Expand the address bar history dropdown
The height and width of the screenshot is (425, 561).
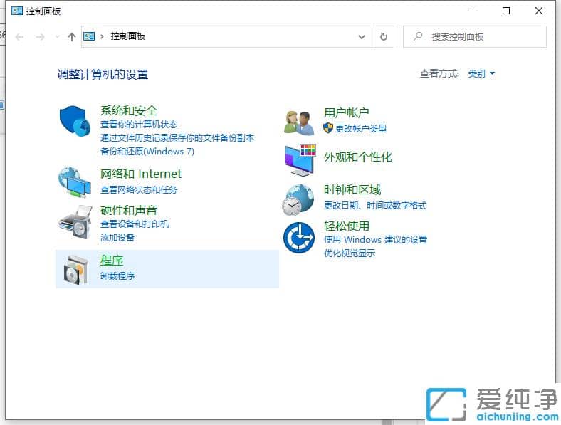362,36
